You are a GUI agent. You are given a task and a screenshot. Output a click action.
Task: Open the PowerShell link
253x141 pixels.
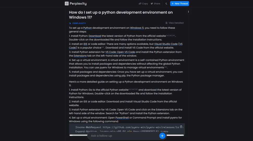[122, 118]
